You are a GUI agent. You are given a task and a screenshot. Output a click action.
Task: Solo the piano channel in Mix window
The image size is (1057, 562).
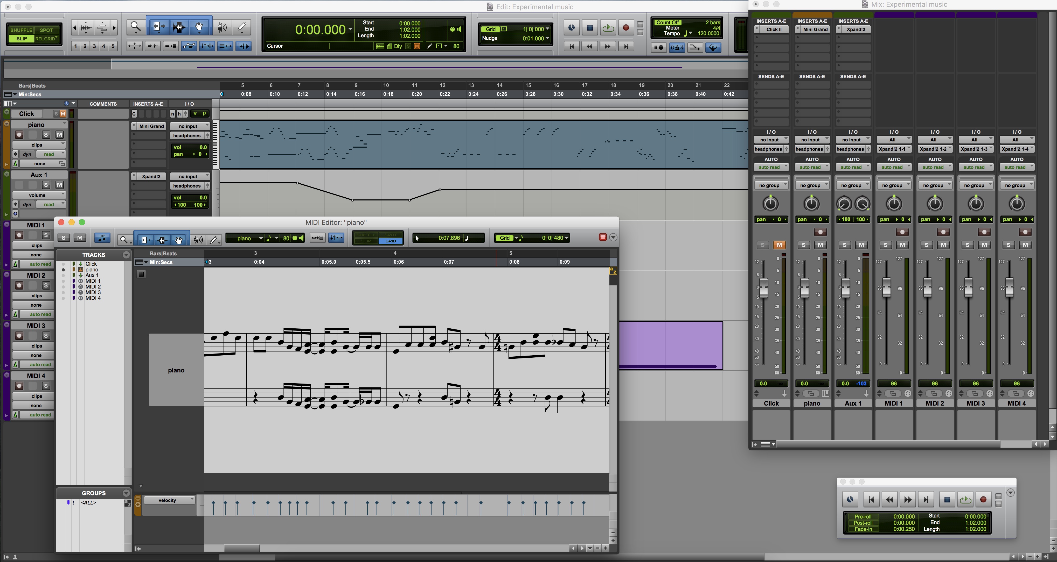(x=803, y=245)
